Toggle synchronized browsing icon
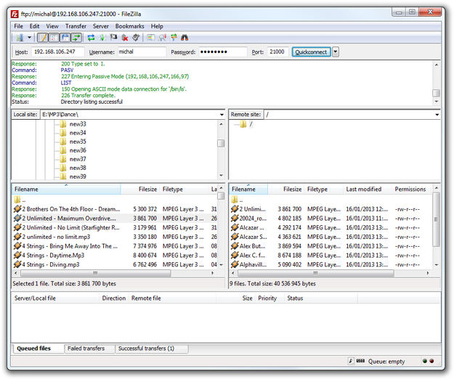This screenshot has width=454, height=379. pos(174,38)
